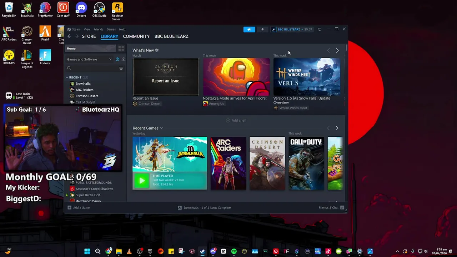Click Add a Game

click(79, 208)
